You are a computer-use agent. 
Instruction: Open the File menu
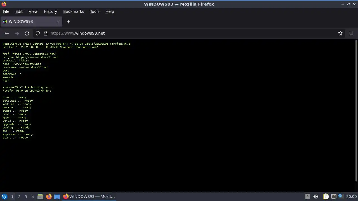pyautogui.click(x=6, y=11)
